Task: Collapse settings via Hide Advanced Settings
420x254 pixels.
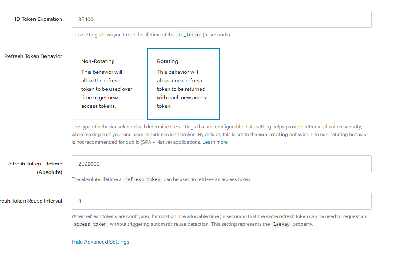Action: 100,241
